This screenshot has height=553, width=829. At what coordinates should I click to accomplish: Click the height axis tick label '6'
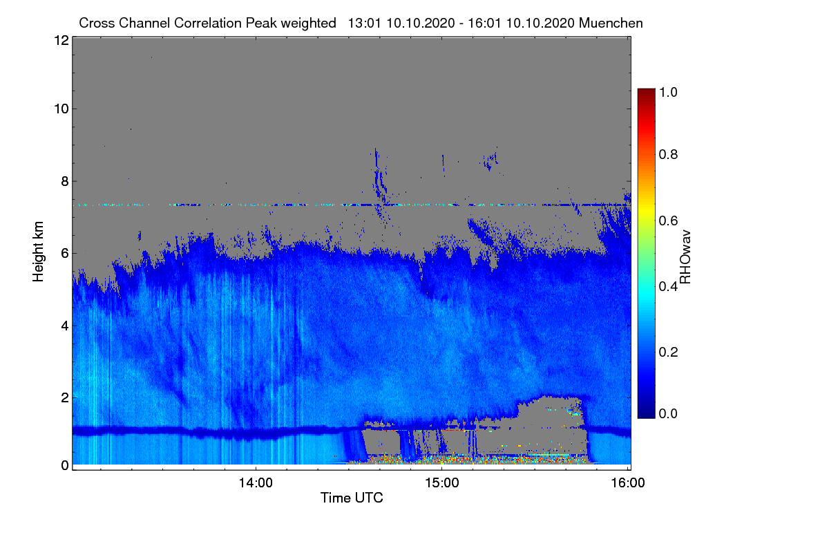point(64,253)
